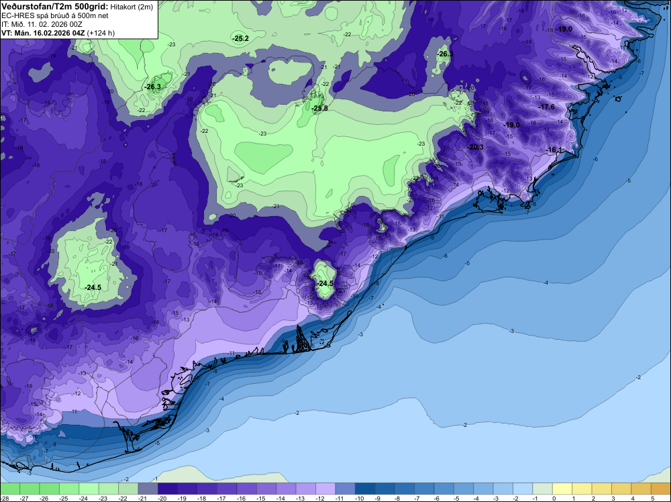Click the darkest purple legend swatch above the -20 label
The width and height of the screenshot is (671, 502).
(x=168, y=489)
